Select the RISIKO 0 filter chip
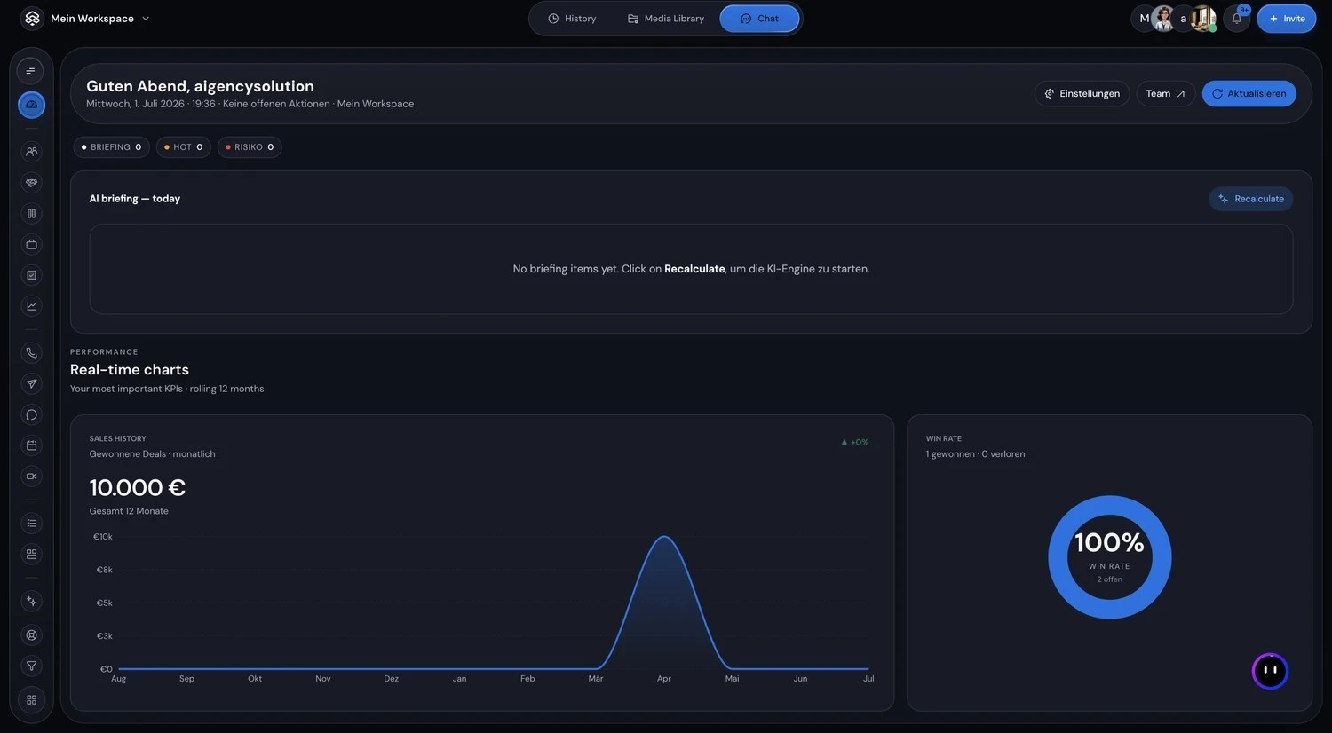Screen dimensions: 1332x733 coord(250,147)
